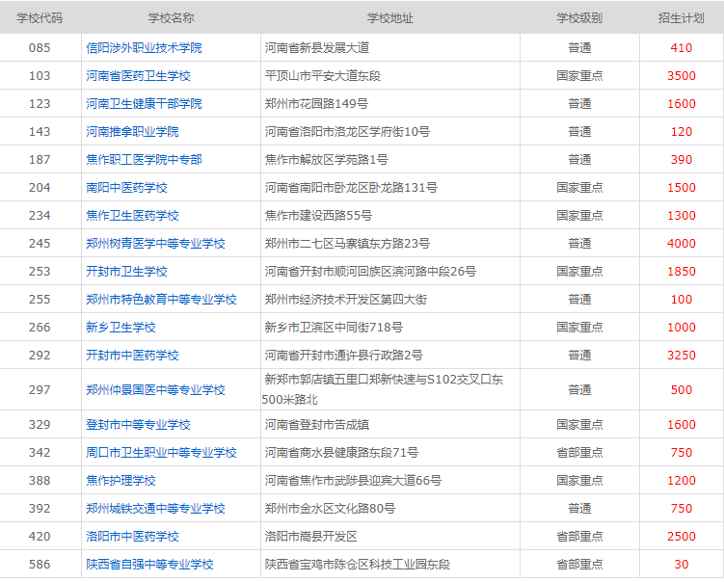Select 焦作护理学校 link
The height and width of the screenshot is (582, 724).
point(121,481)
